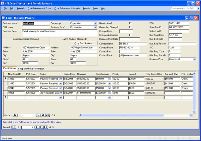201x141 pixels.
Task: Click the Contact Name field
Action: coord(133,44)
